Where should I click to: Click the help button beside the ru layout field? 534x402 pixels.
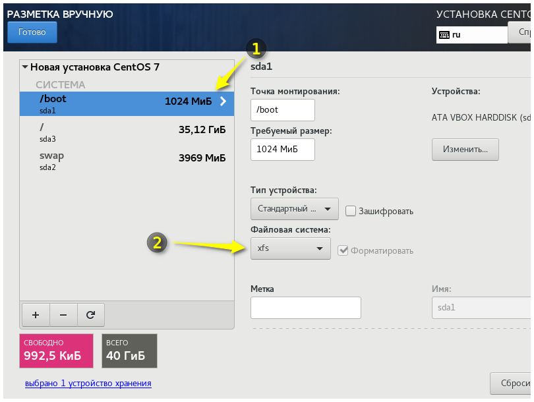(520, 32)
